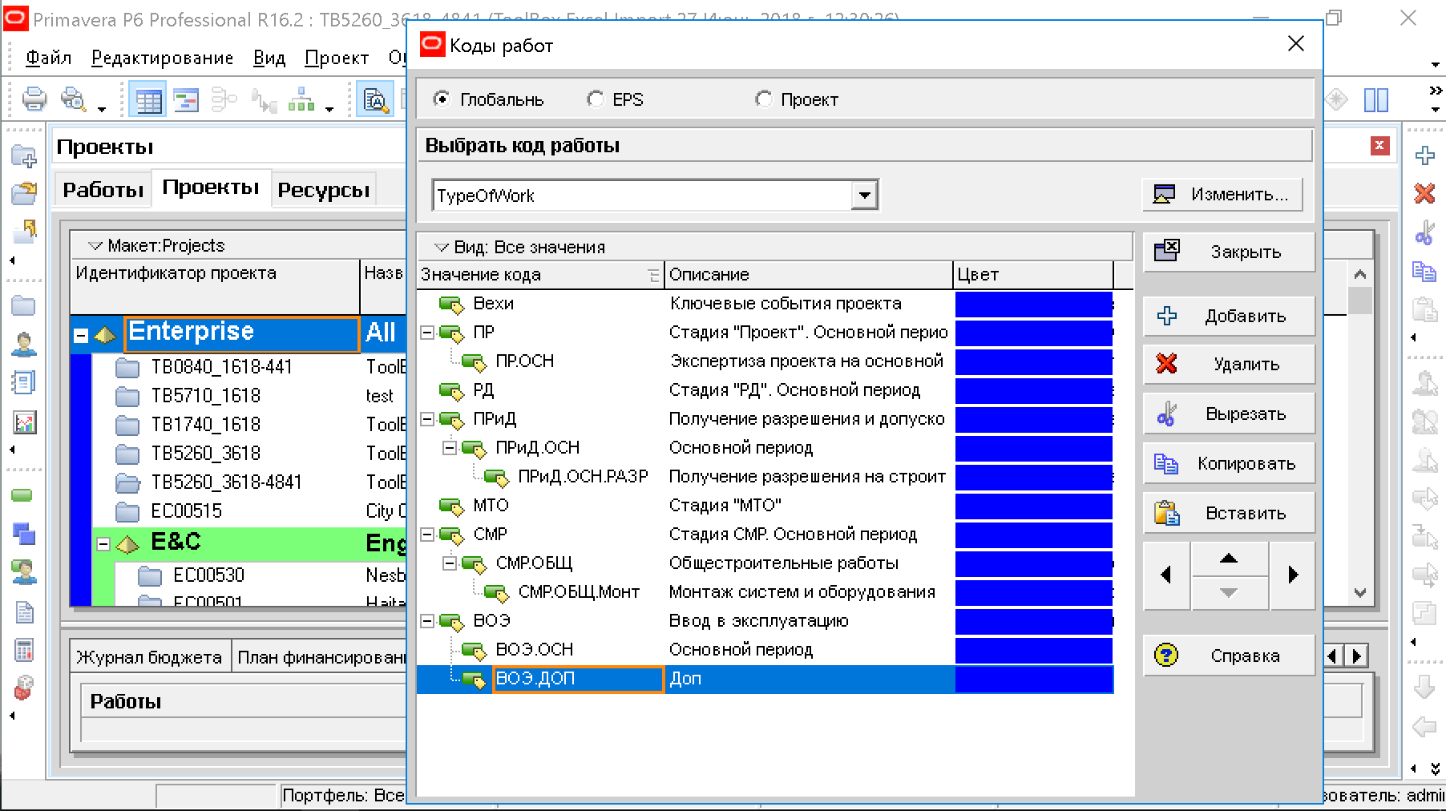The image size is (1446, 811).
Task: Click the red close X of the Projects panel
Action: (x=1379, y=146)
